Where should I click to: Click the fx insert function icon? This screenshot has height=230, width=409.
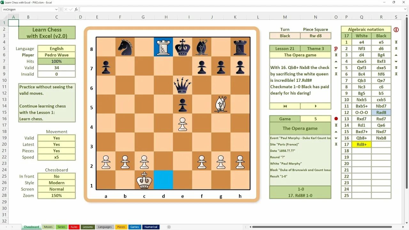(x=76, y=10)
